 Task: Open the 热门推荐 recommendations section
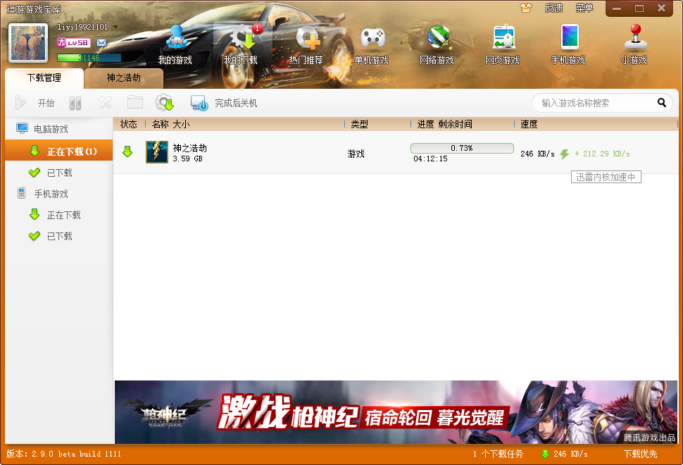tap(306, 45)
